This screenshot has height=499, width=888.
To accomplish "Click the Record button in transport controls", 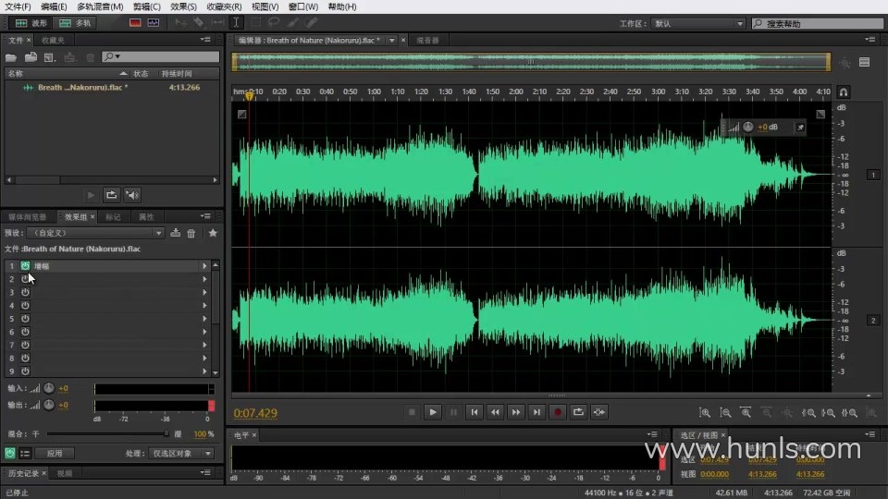I will [558, 412].
